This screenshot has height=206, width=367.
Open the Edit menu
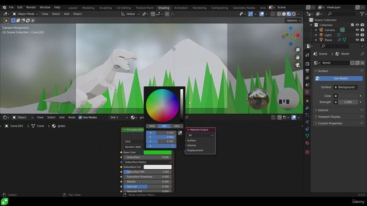(20, 7)
